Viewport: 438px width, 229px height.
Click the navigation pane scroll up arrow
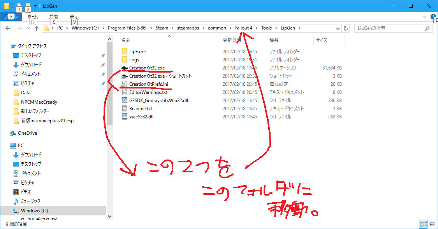point(109,39)
